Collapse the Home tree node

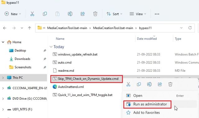pos(3,42)
